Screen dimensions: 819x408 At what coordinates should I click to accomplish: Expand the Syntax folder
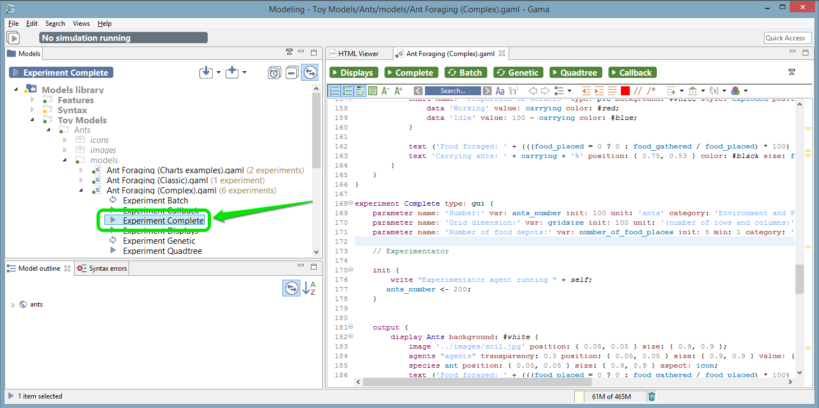pos(33,110)
